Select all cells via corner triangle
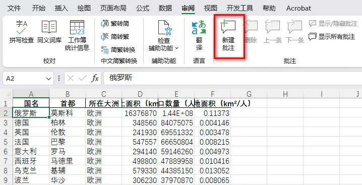The width and height of the screenshot is (362, 185). [x=8, y=94]
